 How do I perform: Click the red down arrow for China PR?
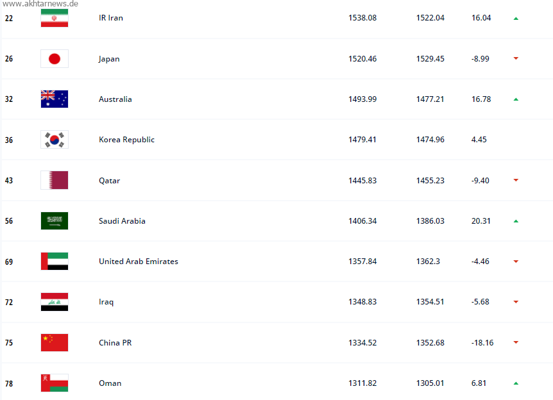(x=516, y=342)
